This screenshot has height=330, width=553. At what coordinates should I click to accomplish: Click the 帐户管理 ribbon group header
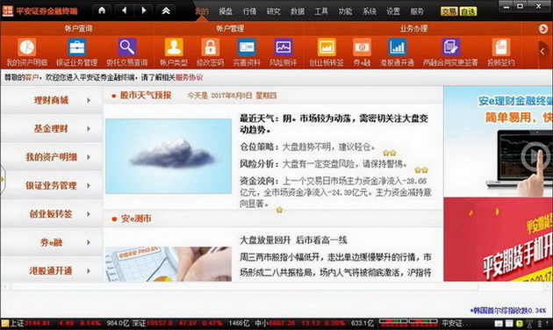tap(230, 29)
